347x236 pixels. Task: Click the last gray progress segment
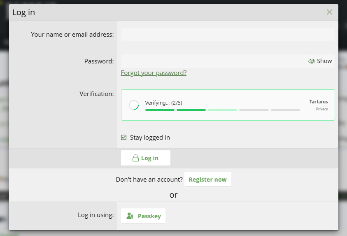[x=286, y=110]
